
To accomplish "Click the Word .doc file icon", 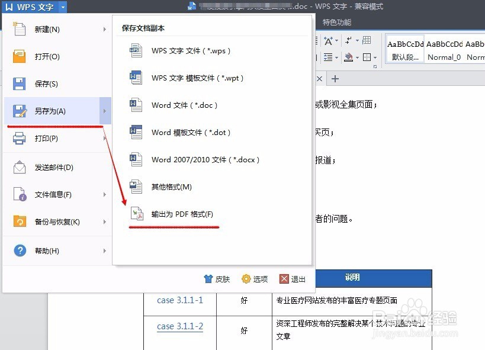I will [136, 105].
